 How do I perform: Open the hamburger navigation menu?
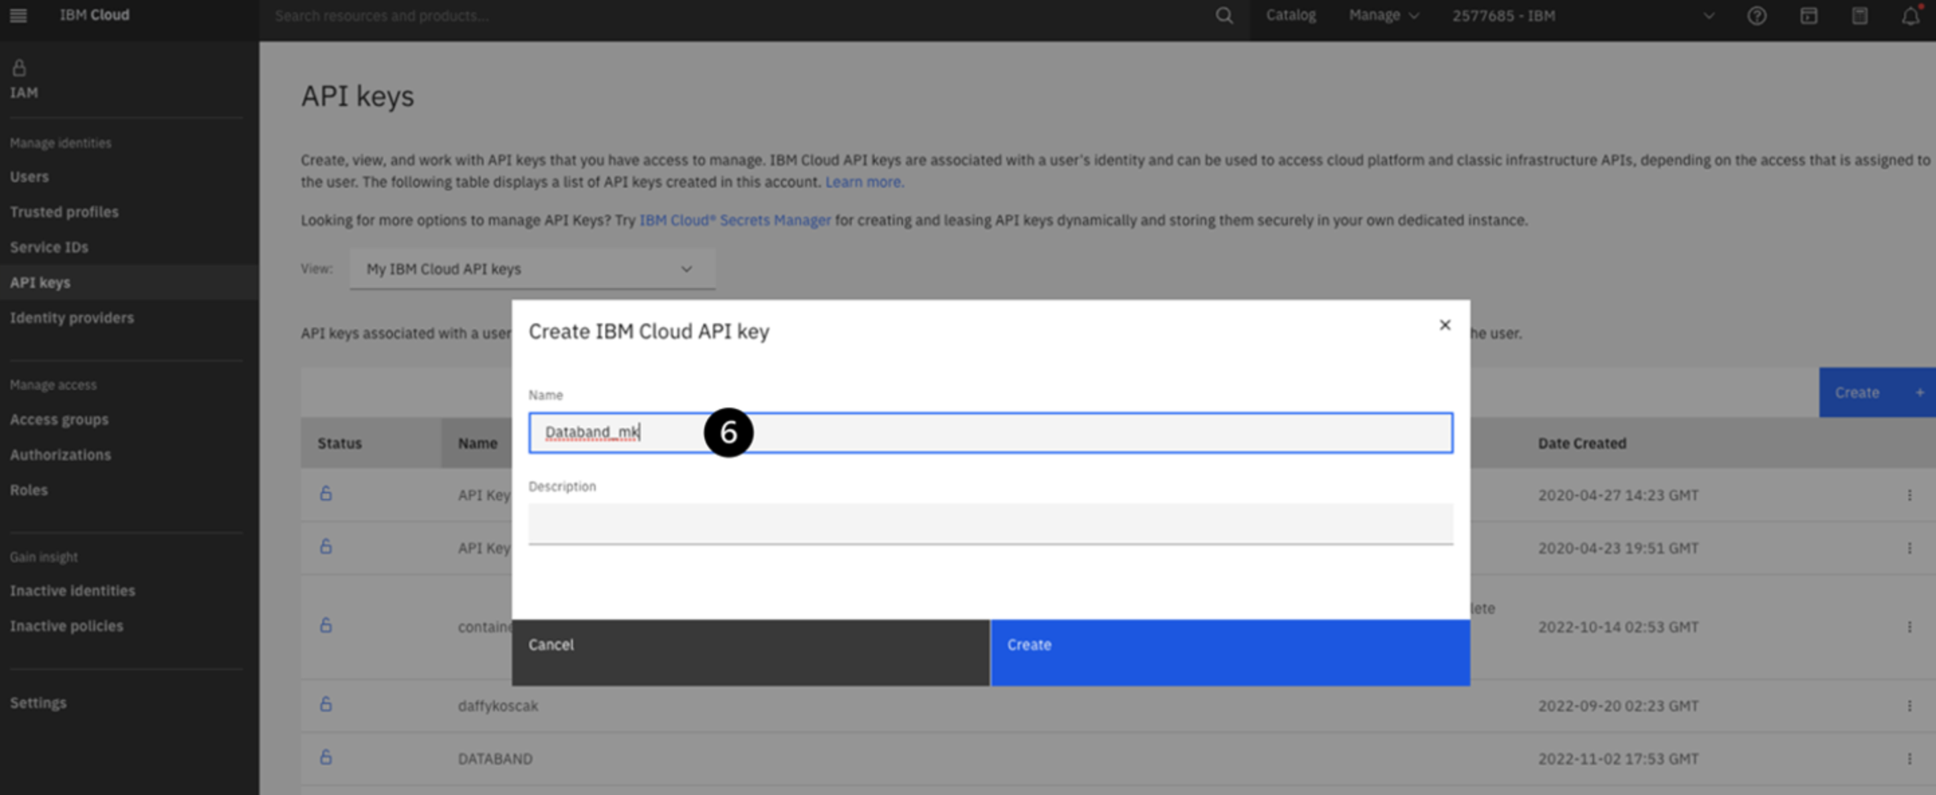pyautogui.click(x=19, y=16)
